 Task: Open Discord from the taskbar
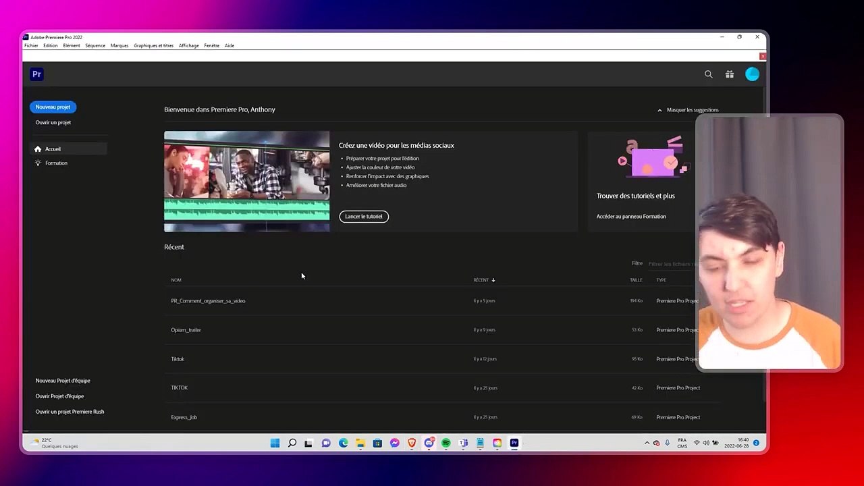429,443
